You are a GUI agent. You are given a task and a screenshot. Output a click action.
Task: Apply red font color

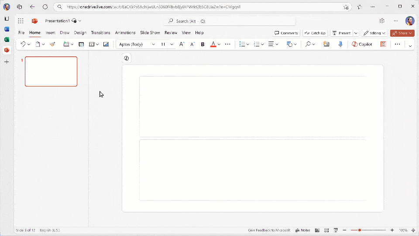213,44
